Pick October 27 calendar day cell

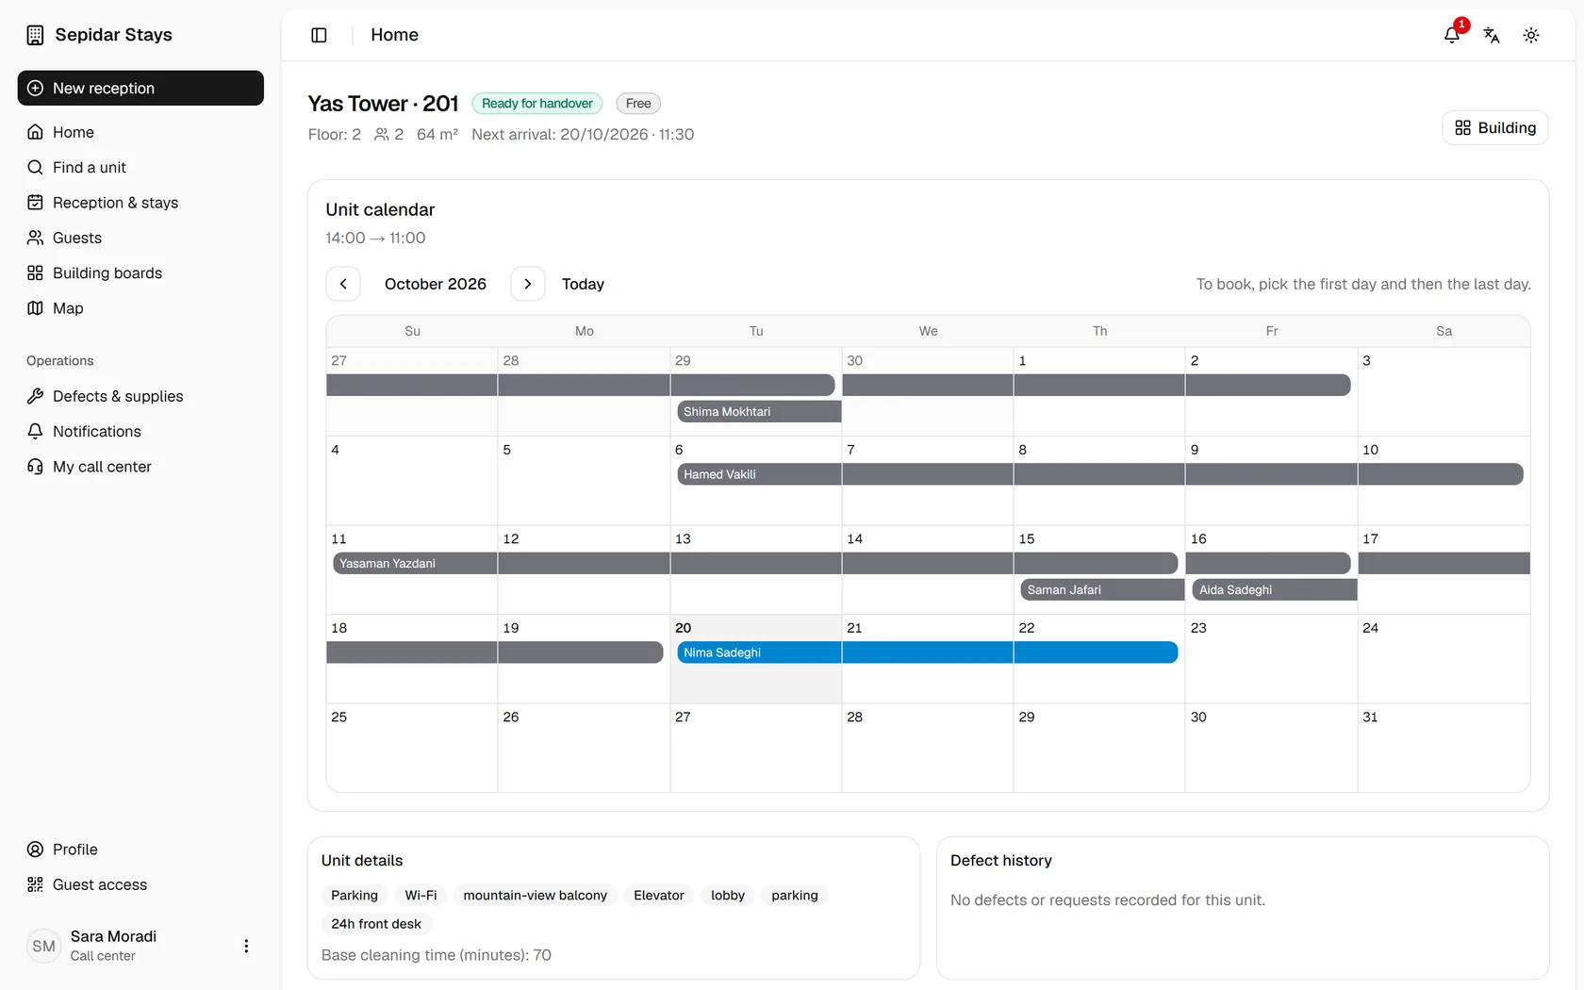coord(756,748)
